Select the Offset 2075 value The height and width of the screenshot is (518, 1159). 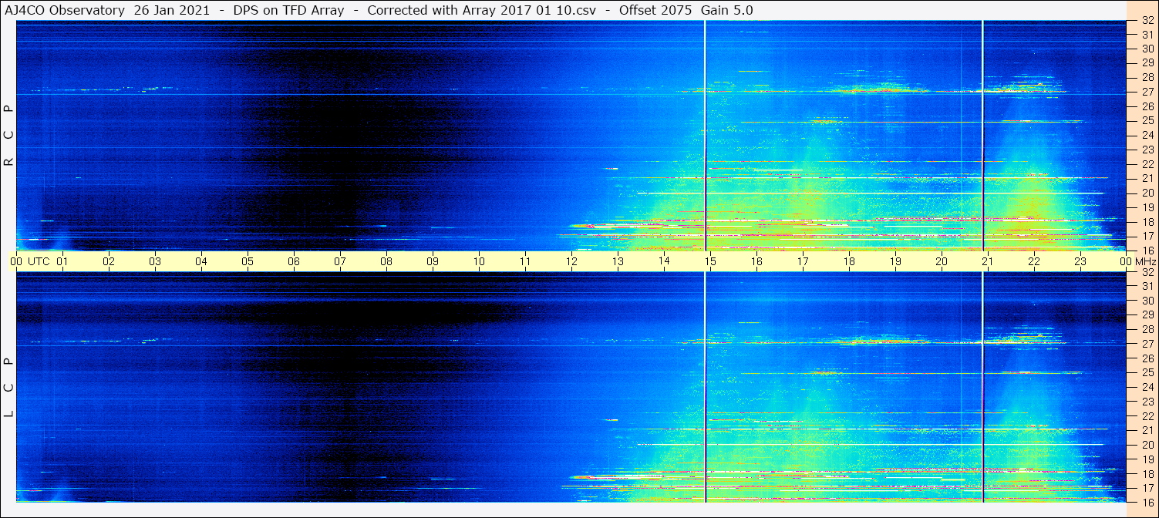coord(655,10)
